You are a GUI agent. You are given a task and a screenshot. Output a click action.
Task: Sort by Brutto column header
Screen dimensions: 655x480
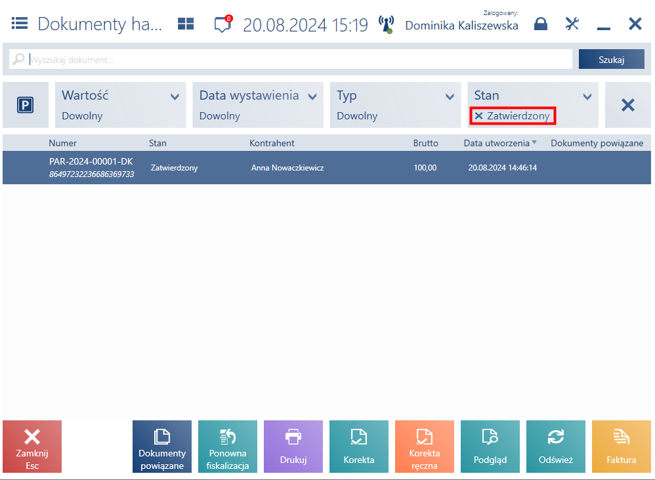pos(426,143)
